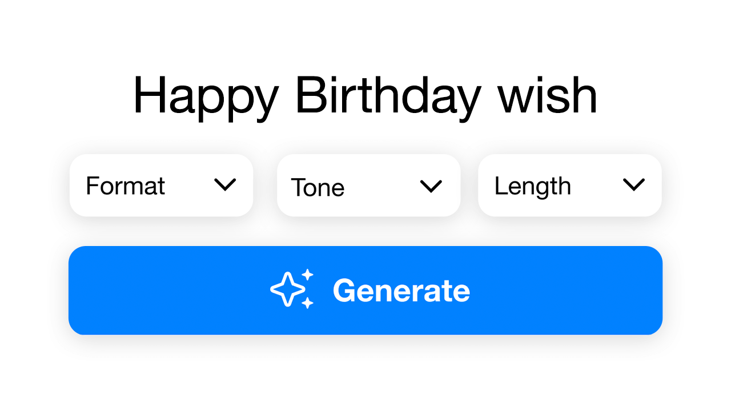This screenshot has height=411, width=731.
Task: Select the Length label text
Action: [x=532, y=187]
